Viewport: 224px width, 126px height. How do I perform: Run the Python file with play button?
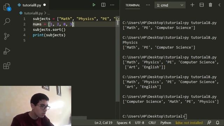coord(94,5)
